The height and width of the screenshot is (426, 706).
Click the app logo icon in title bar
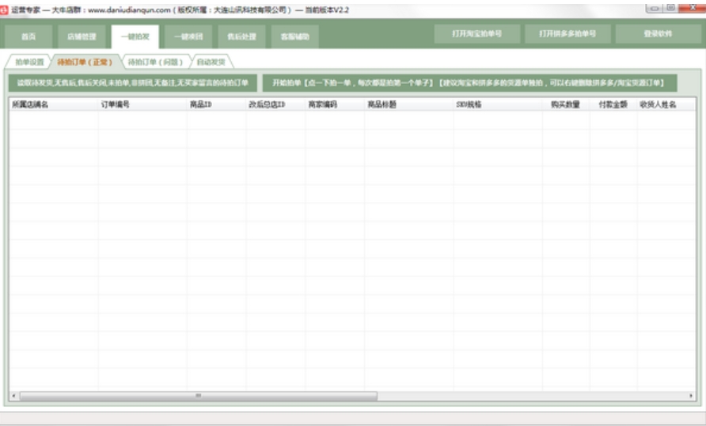[x=6, y=9]
